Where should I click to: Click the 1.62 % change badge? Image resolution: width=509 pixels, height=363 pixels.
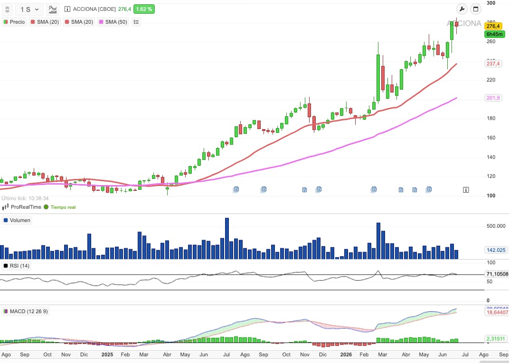(144, 9)
